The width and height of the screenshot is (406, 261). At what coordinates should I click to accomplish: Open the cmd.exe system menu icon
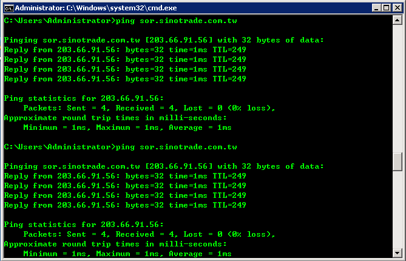click(x=9, y=8)
